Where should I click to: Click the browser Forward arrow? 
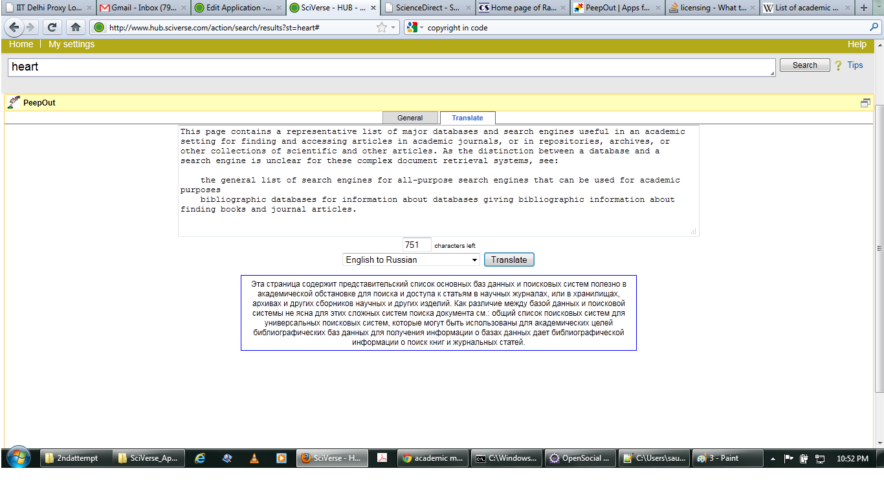click(x=30, y=28)
